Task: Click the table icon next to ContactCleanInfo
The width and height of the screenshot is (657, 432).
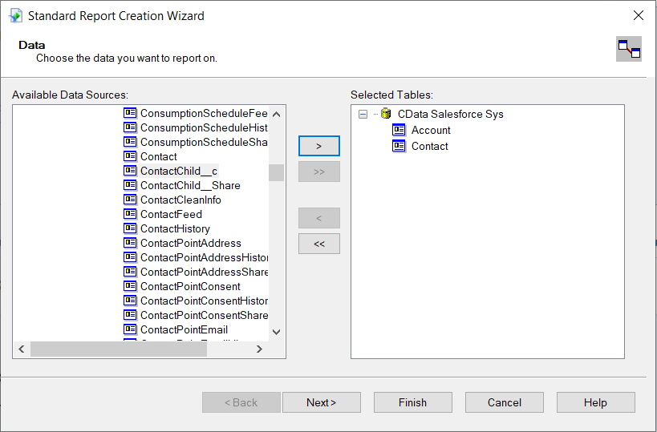Action: (130, 200)
